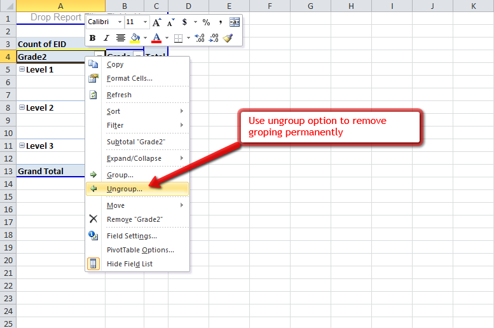Click Merge and Center icon
494x328 pixels.
click(x=235, y=22)
